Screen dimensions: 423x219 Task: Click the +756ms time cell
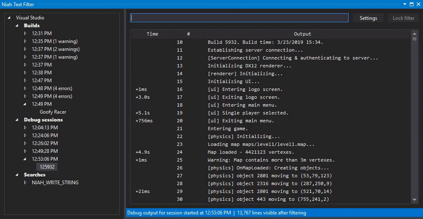[x=144, y=121]
